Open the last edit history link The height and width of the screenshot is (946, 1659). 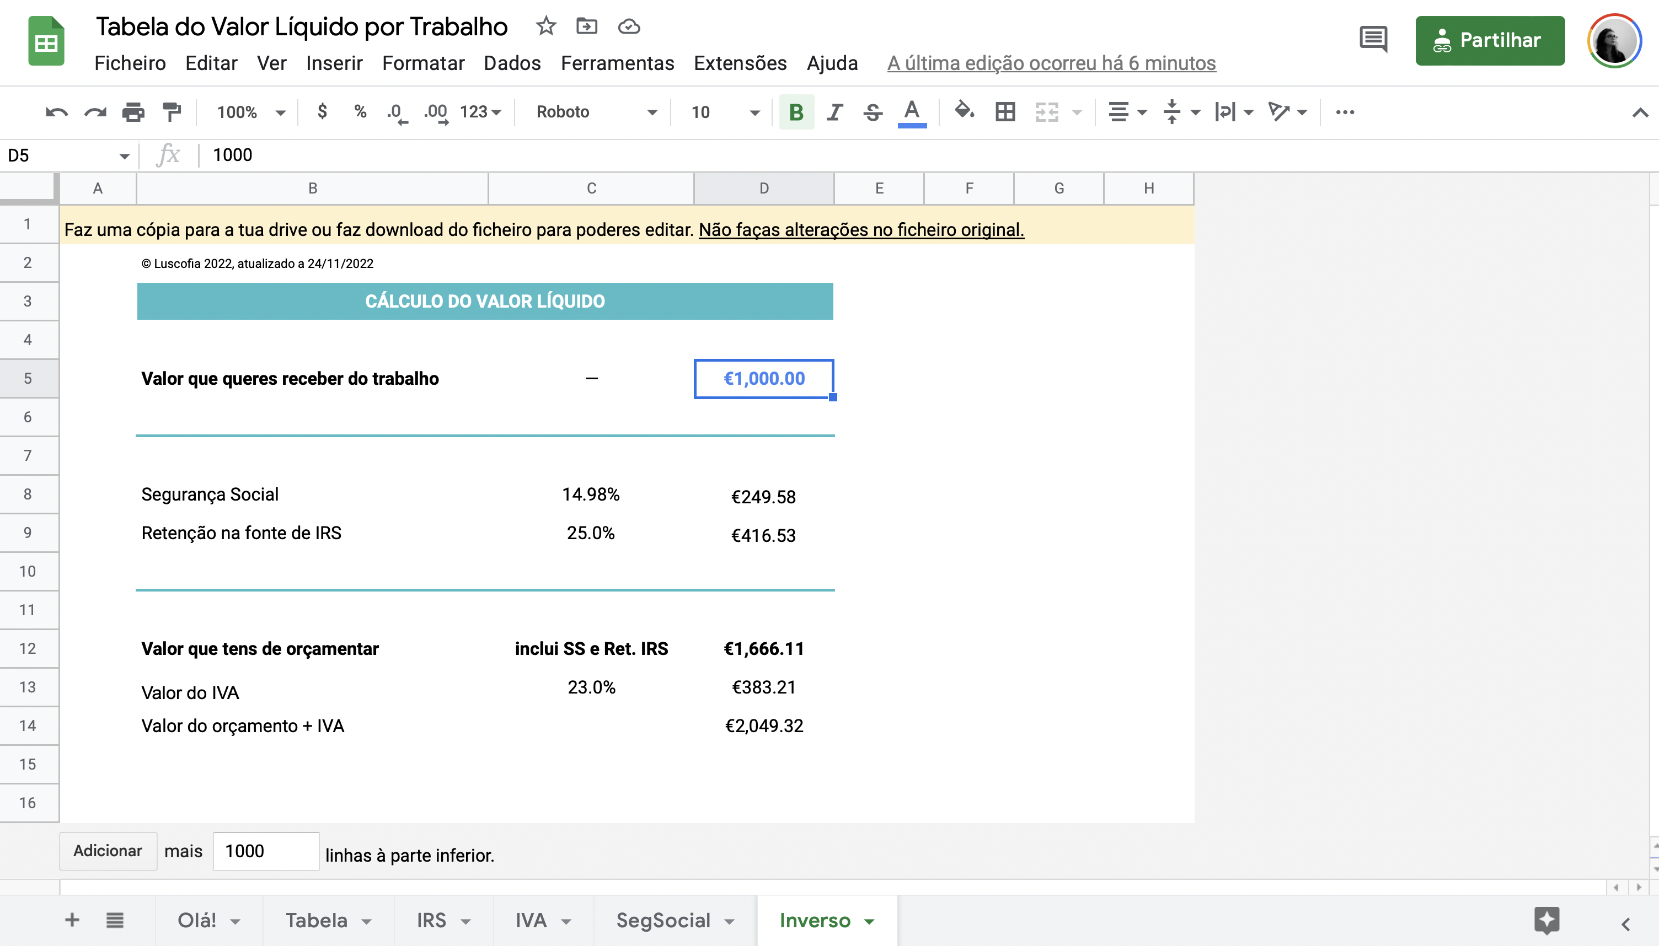click(x=1051, y=63)
